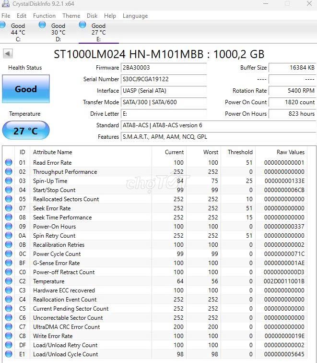Click the status icon for Write Error Rate
Screen dimensions: 317x363
coord(9,336)
